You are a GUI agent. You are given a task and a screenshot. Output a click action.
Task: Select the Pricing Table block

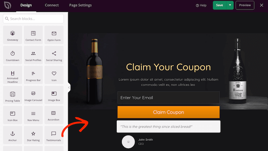[x=13, y=95]
